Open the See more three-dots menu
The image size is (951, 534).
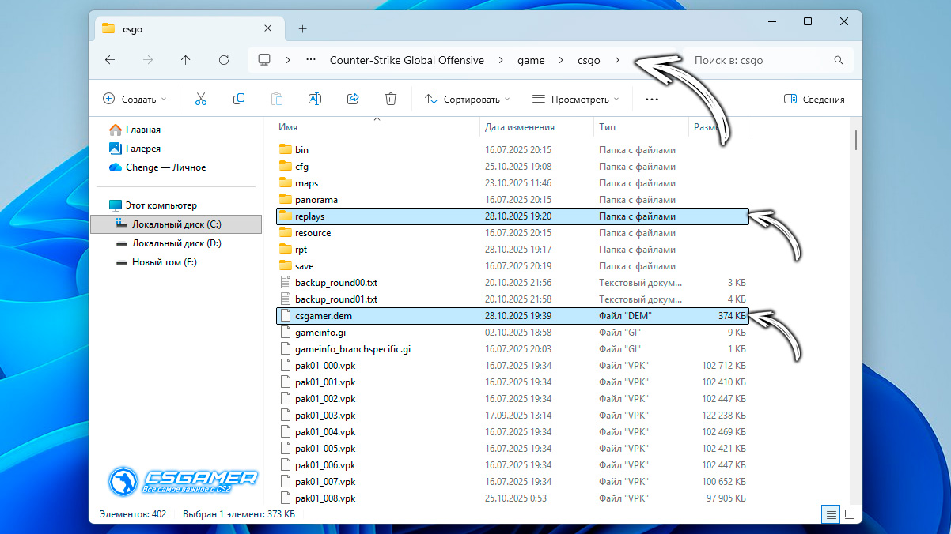click(652, 100)
